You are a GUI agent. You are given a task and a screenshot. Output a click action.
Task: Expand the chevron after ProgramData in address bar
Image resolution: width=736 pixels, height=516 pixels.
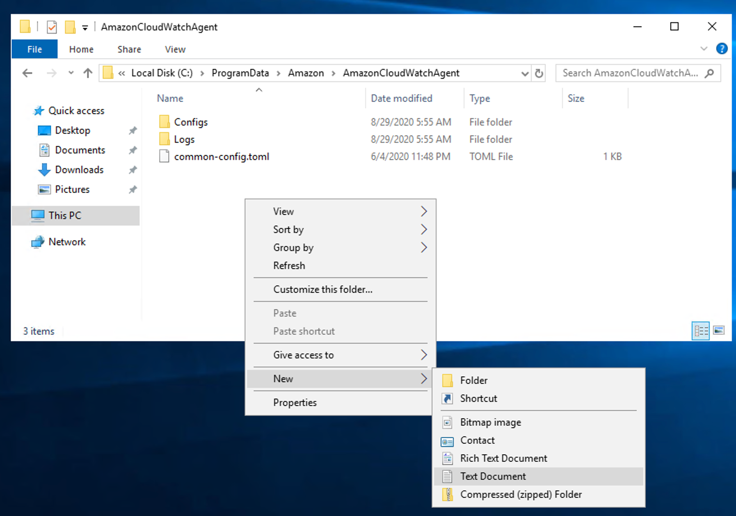[279, 73]
